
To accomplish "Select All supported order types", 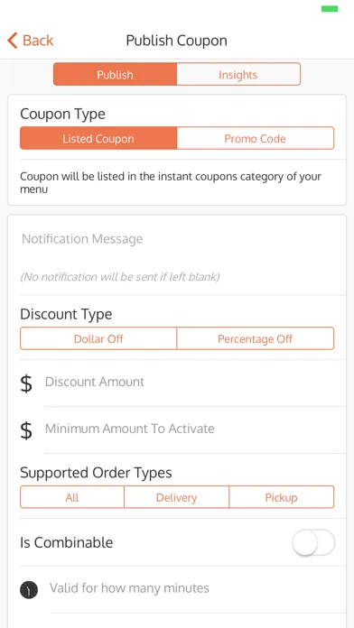I will 72,497.
